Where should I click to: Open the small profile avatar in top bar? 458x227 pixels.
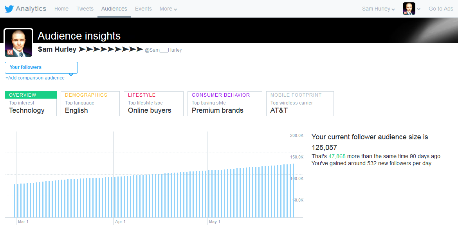point(409,9)
